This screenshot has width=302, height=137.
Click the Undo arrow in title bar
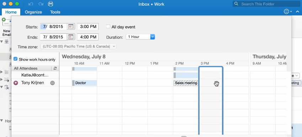[x=31, y=4]
